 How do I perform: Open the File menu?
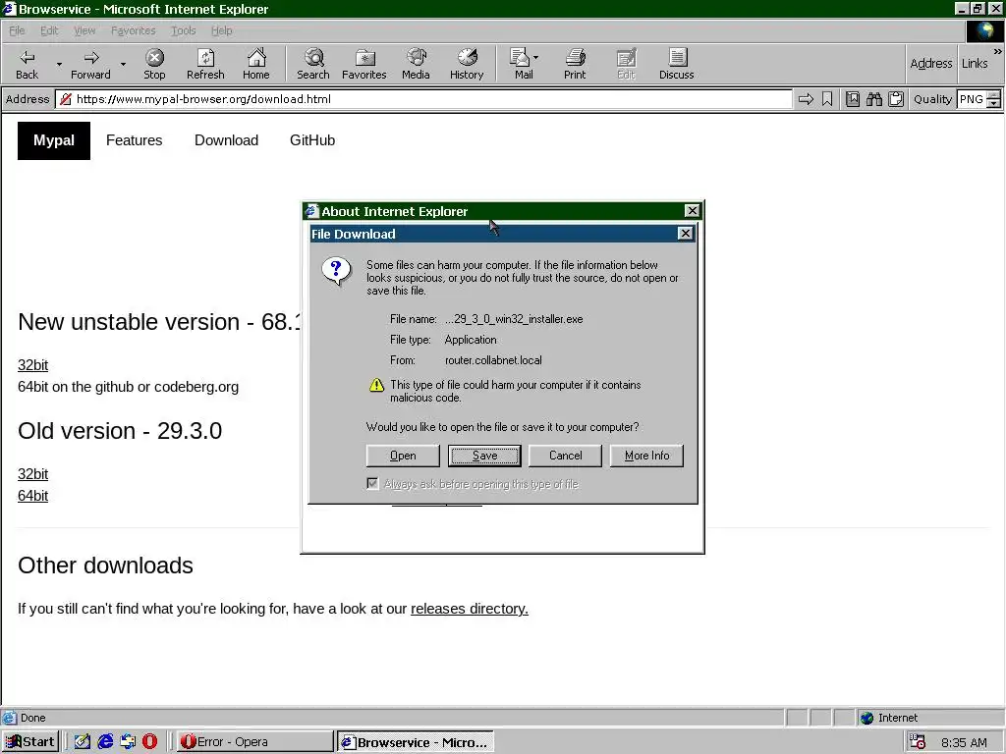17,30
